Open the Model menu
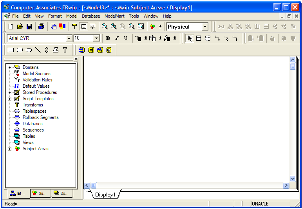This screenshot has height=209, width=302. [72, 16]
